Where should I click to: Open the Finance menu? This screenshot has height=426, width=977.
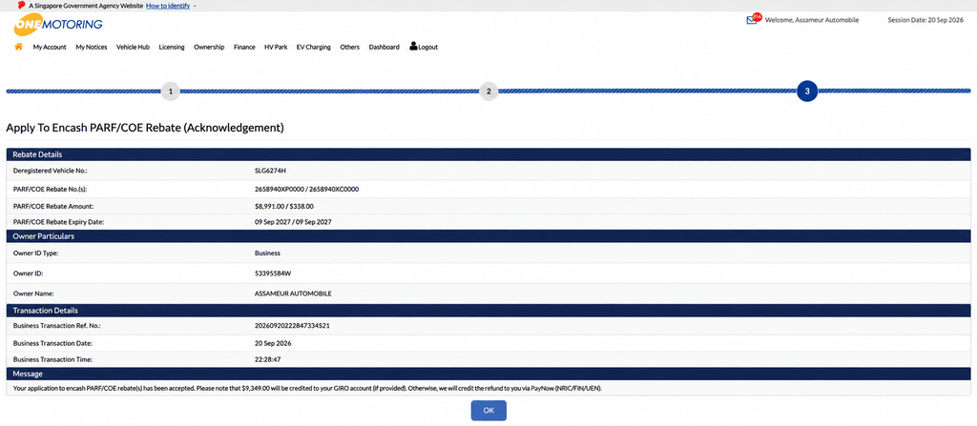point(244,47)
